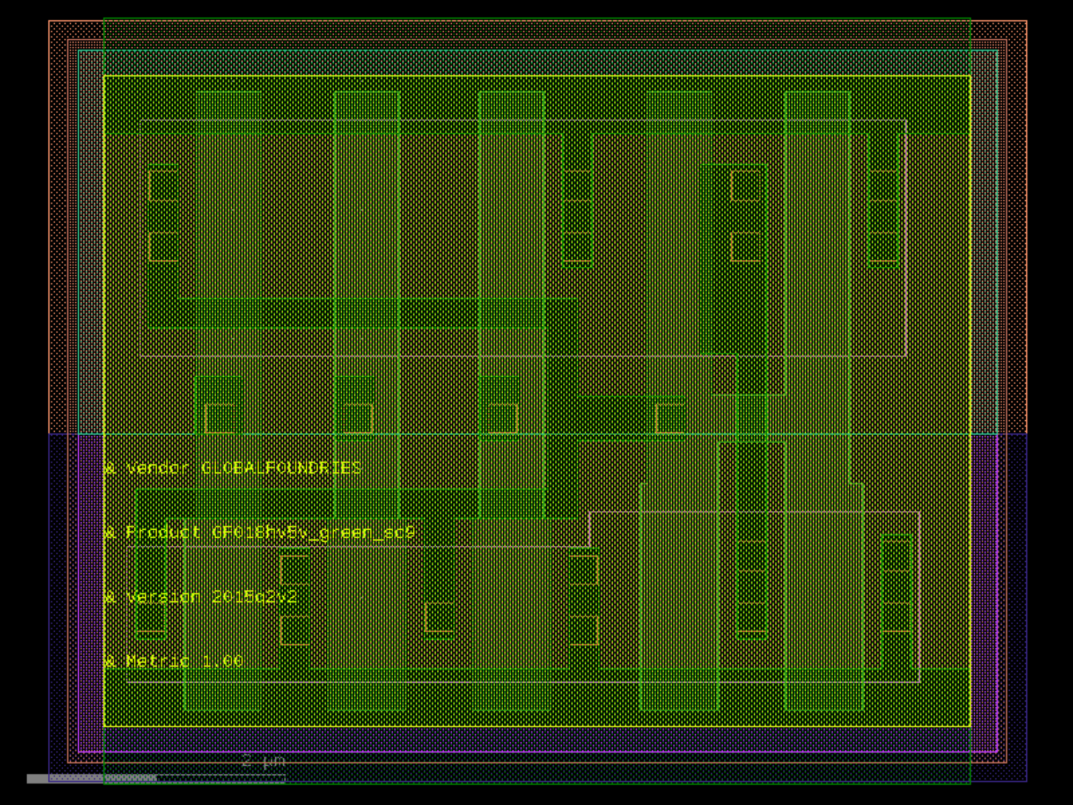Click the magenta implant border strip below the cell
The image size is (1073, 805).
point(536,740)
